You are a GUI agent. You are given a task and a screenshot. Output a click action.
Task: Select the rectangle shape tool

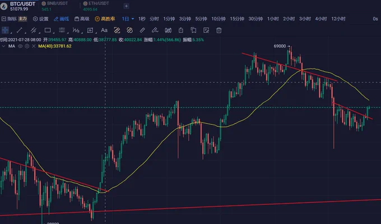(48, 30)
